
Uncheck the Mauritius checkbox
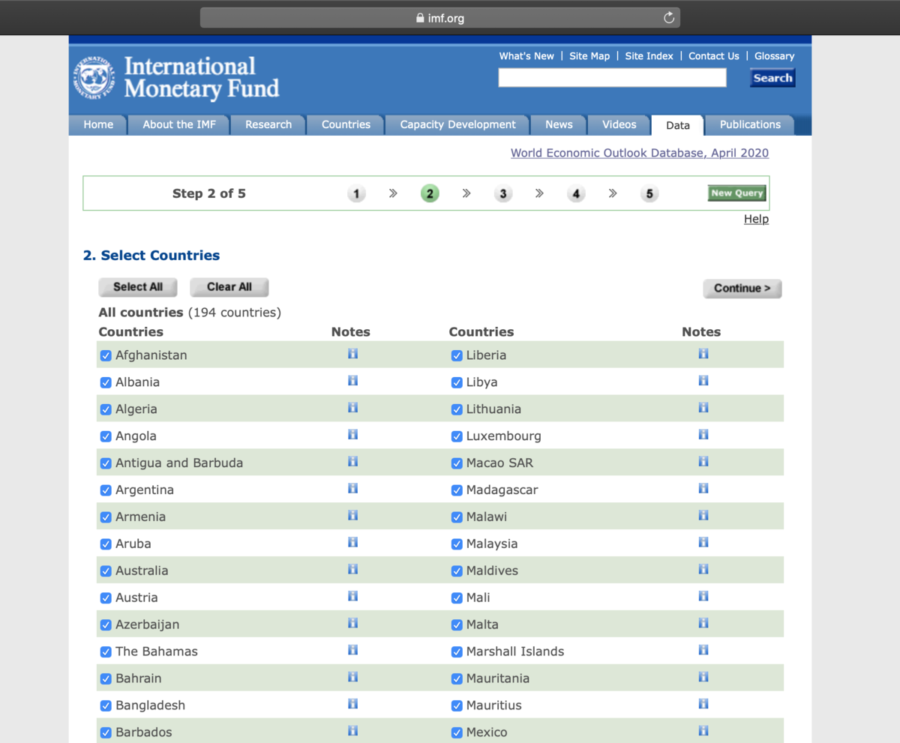point(457,706)
